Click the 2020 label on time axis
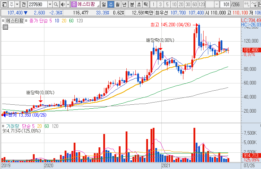This screenshot has height=169, width=261. 49,166
